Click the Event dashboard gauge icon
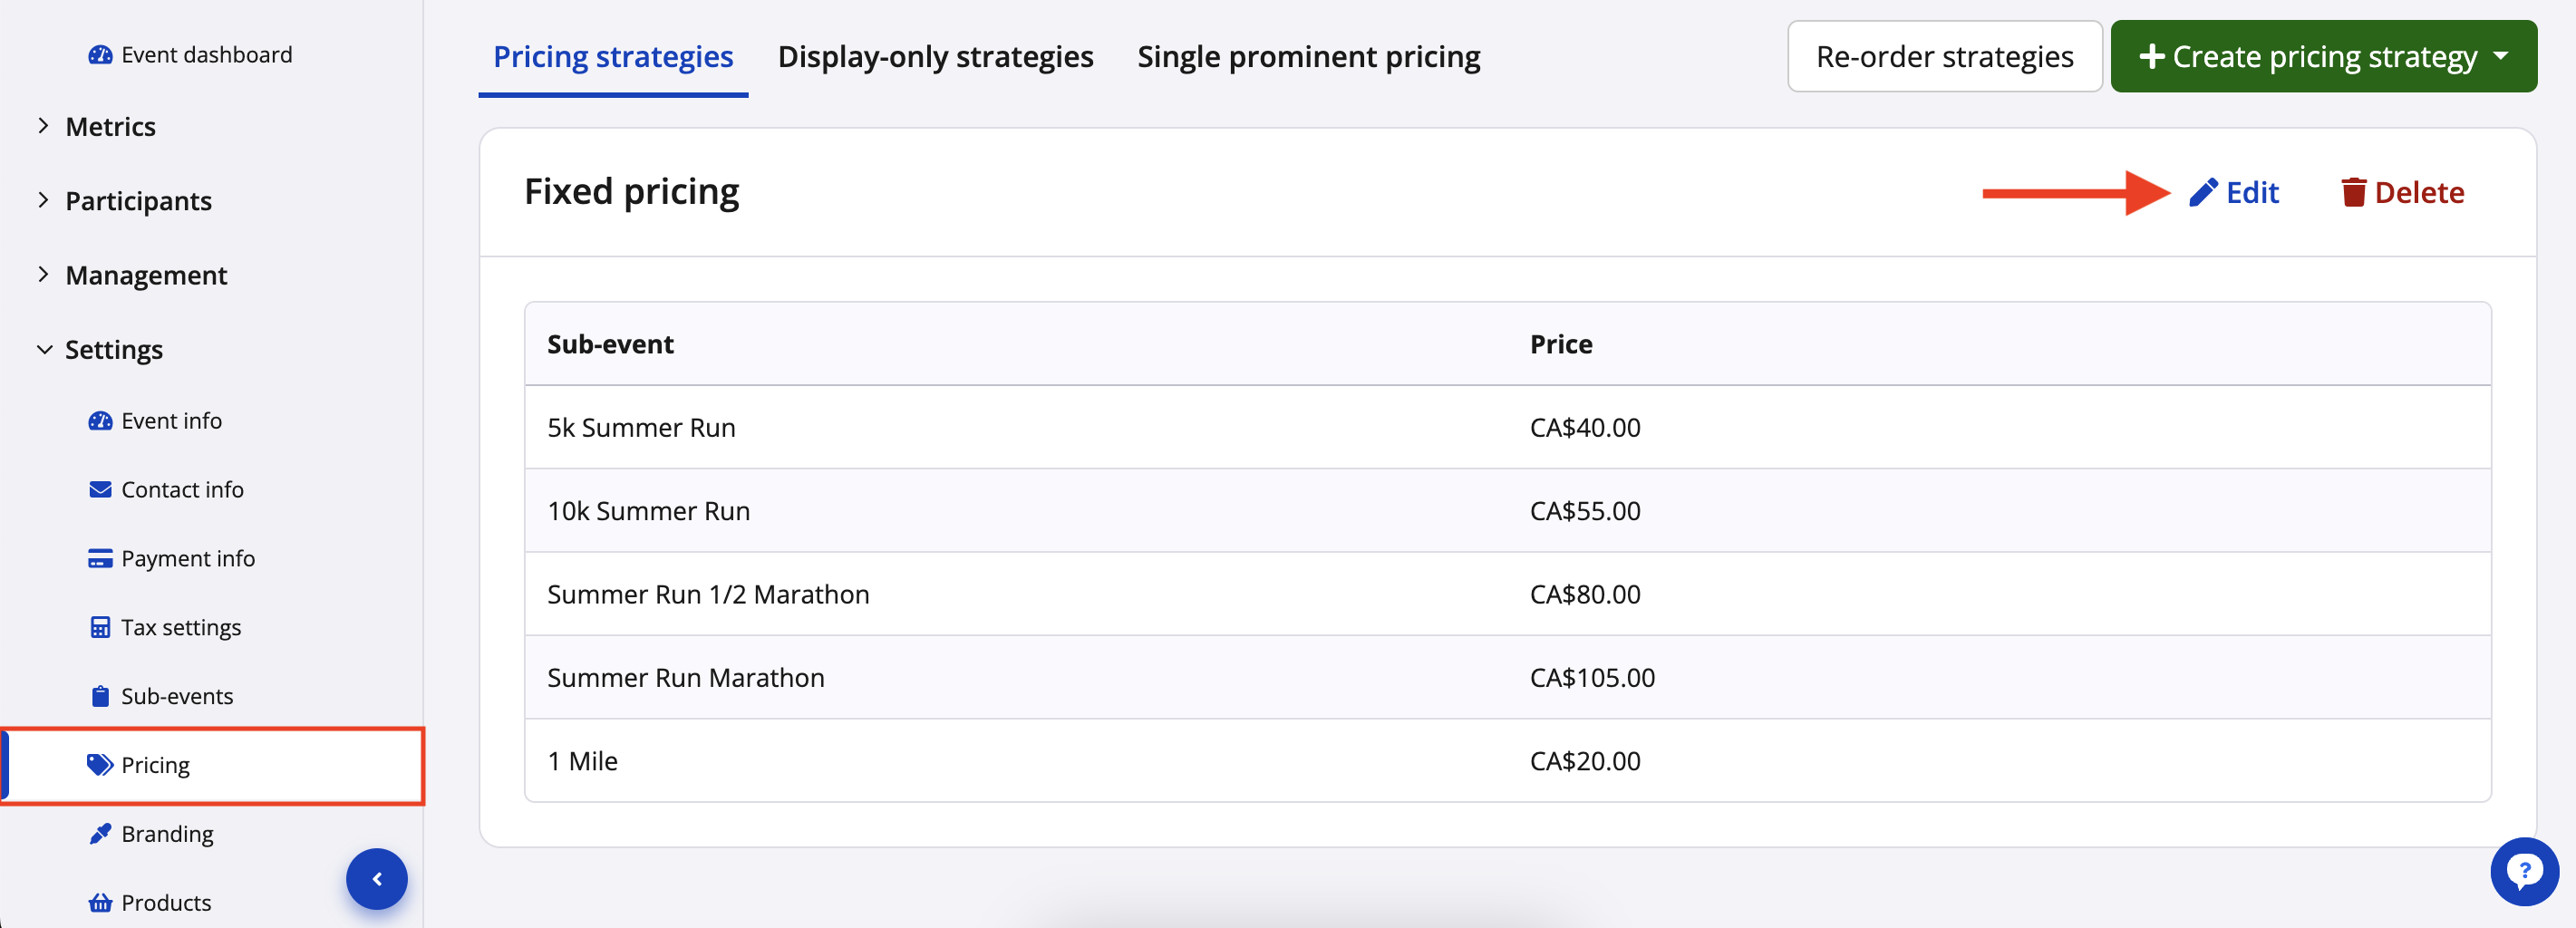Viewport: 2576px width, 928px height. click(100, 55)
